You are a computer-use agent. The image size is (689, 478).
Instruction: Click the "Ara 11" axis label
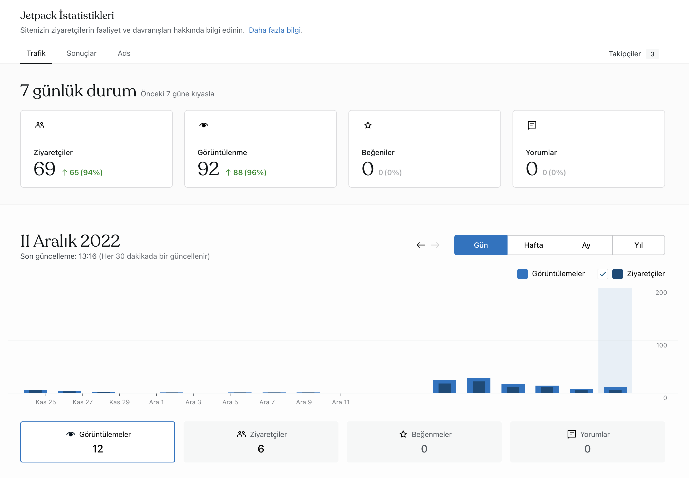click(341, 402)
